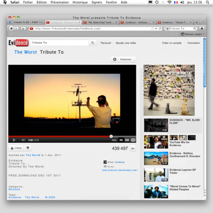Click the play button in video player
This screenshot has width=213, height=213.
tap(14, 140)
